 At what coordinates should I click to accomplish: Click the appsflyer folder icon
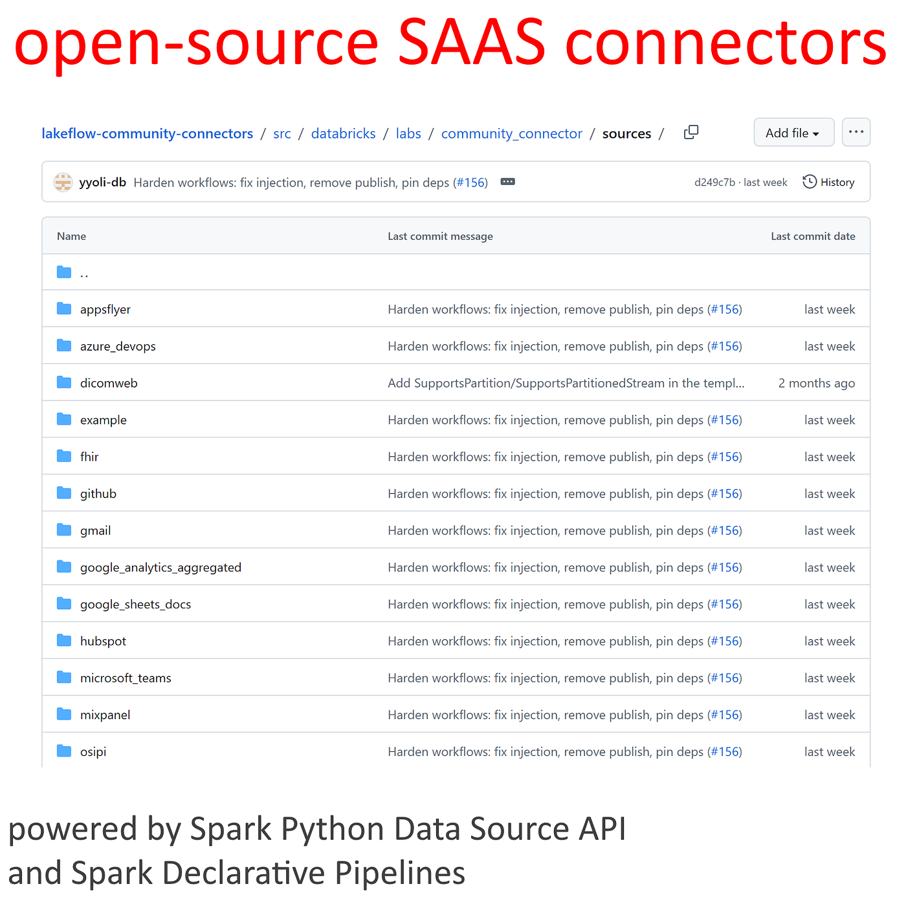point(64,309)
